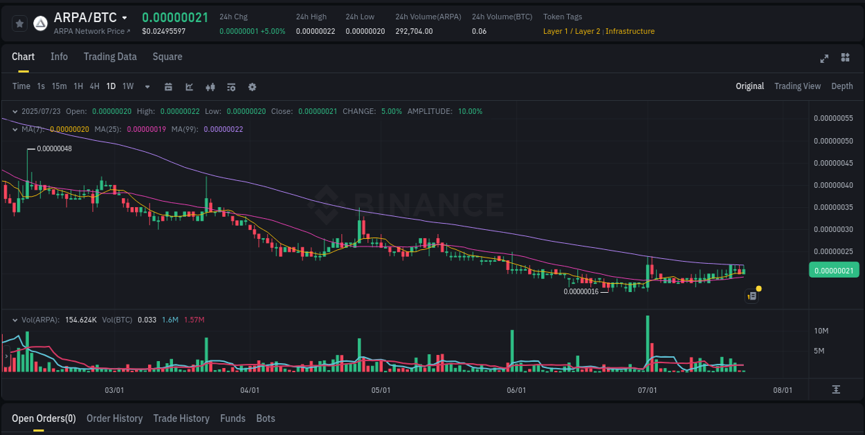The height and width of the screenshot is (435, 865).
Task: Switch to the Trading Data tab
Action: (x=110, y=57)
